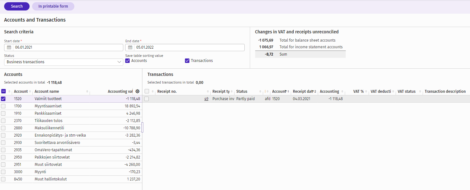Click the panel splitter handle beside Accounts
Viewport: 470px width, 190px height.
pos(142,127)
